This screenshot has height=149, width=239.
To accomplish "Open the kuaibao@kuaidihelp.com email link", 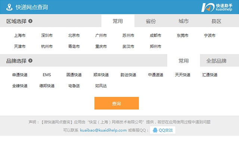I will (103, 130).
